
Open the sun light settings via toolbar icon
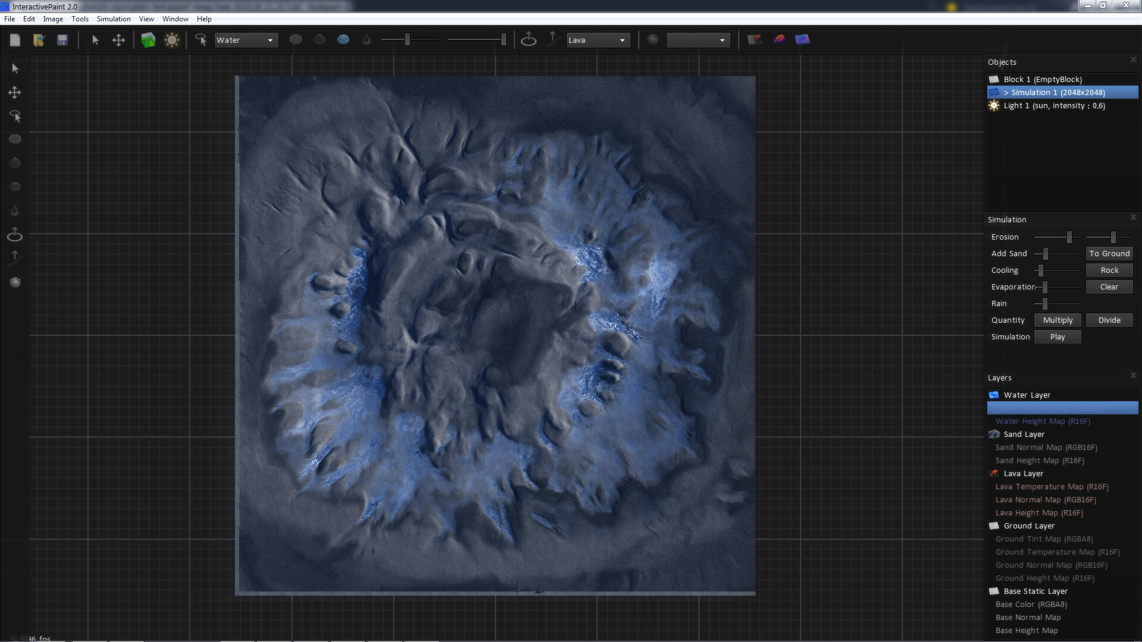click(x=172, y=40)
